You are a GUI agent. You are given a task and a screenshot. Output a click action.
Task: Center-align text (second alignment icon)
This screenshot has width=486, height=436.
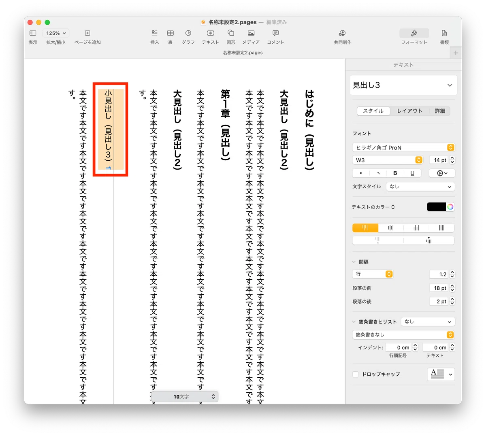coord(390,228)
